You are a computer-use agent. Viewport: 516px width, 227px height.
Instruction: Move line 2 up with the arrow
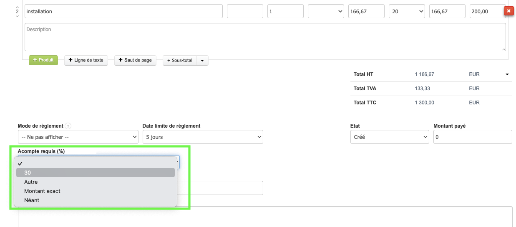click(x=17, y=7)
